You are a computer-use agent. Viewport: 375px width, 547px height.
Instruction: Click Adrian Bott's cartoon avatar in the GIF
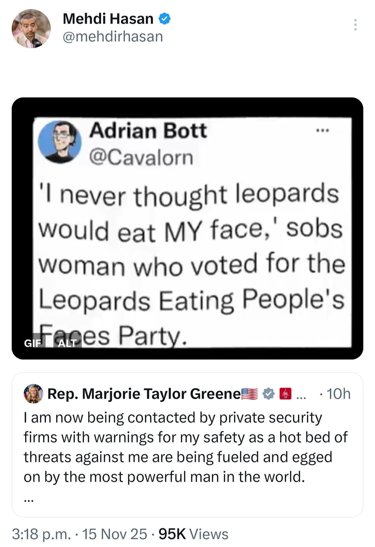point(59,142)
